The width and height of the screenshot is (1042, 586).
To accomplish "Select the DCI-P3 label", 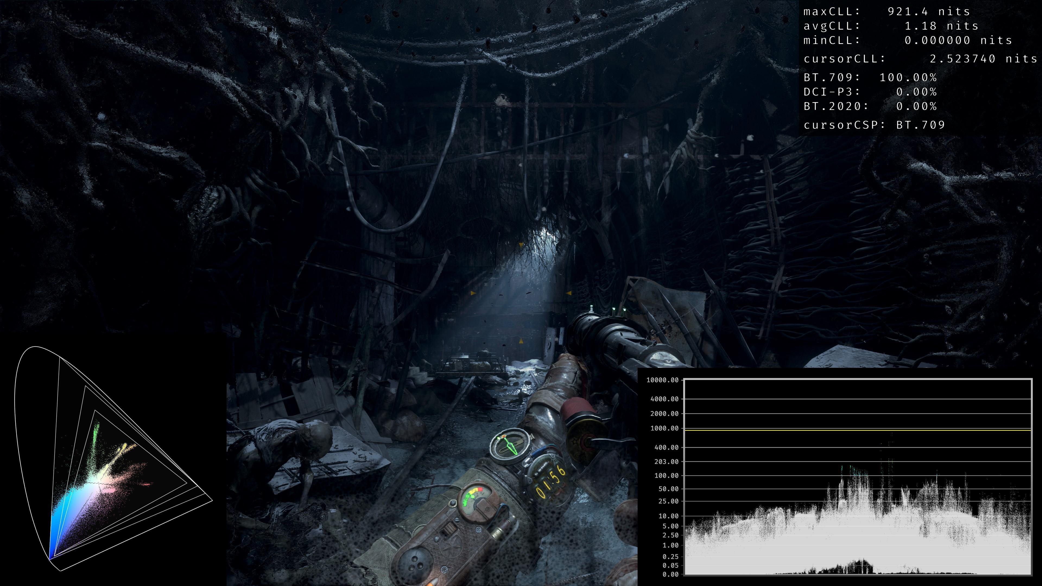I will 832,92.
